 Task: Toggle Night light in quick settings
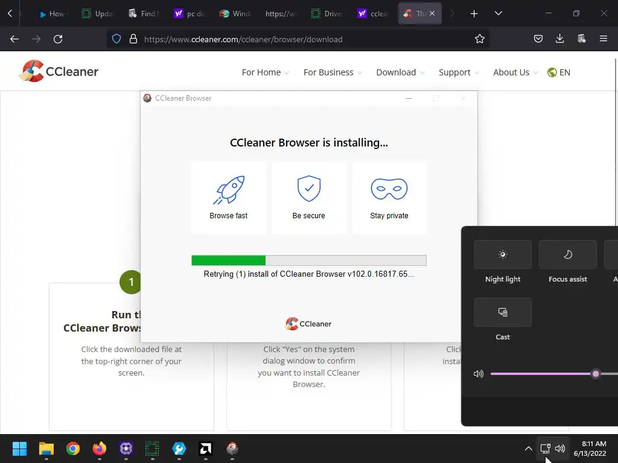click(x=503, y=254)
